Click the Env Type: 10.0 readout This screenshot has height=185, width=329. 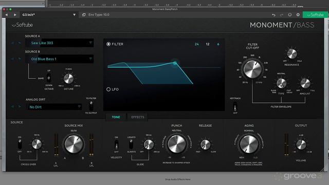point(99,15)
